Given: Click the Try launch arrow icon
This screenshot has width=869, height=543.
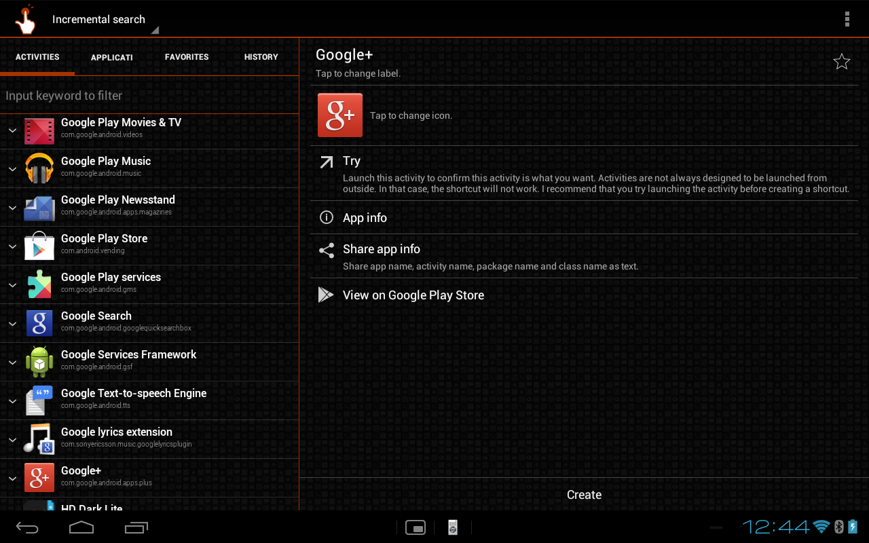Looking at the screenshot, I should click(x=326, y=161).
